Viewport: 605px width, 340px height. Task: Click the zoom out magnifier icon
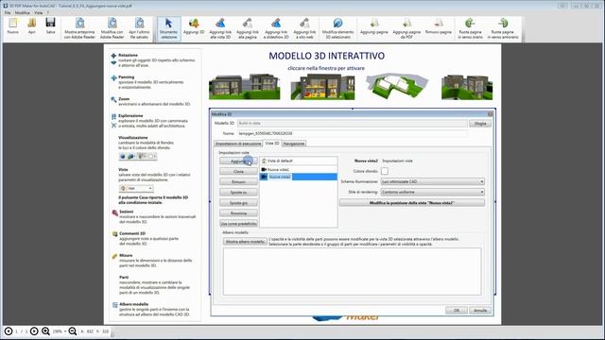tap(72, 331)
